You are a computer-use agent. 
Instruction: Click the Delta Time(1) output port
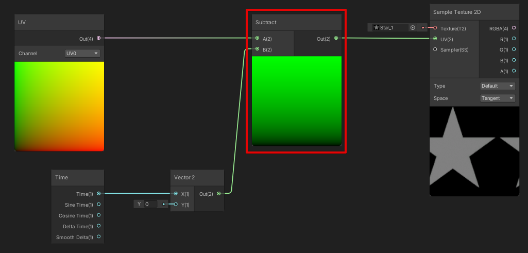point(99,226)
